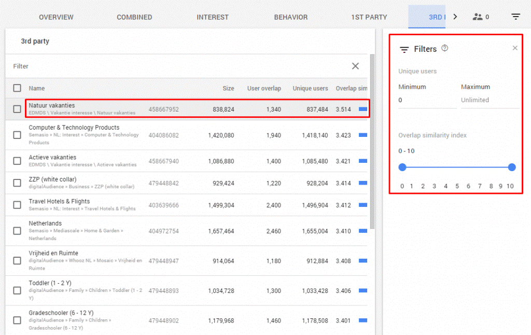Sort table by Size column header

click(228, 88)
